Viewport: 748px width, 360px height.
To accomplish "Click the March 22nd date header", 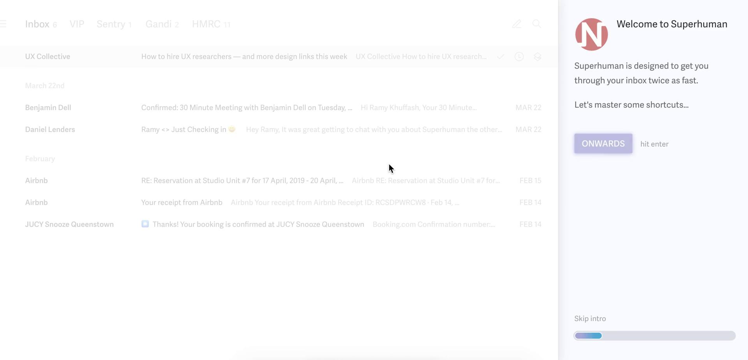I will [x=45, y=86].
